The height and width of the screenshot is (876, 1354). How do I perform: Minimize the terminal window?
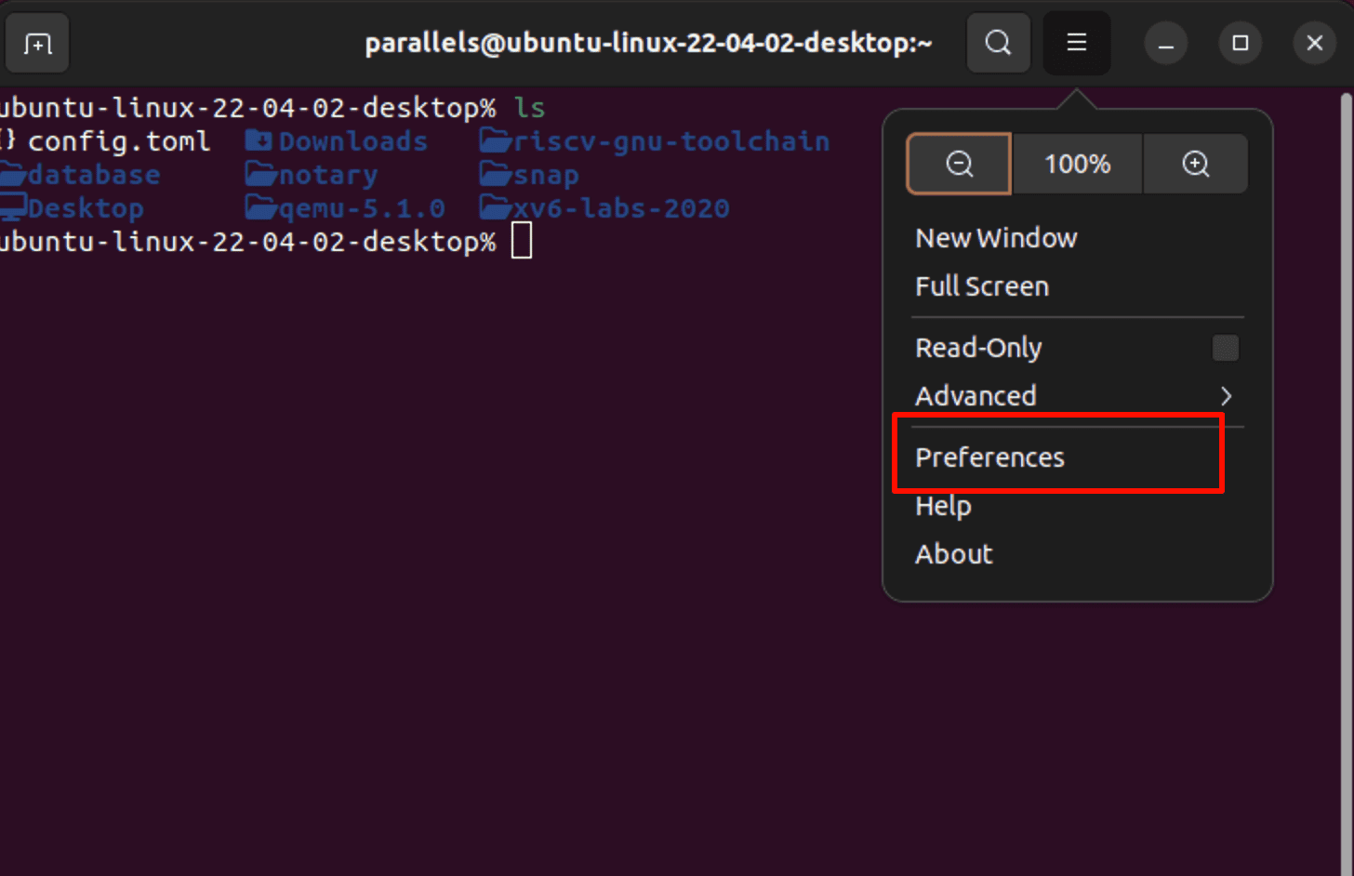tap(1165, 44)
